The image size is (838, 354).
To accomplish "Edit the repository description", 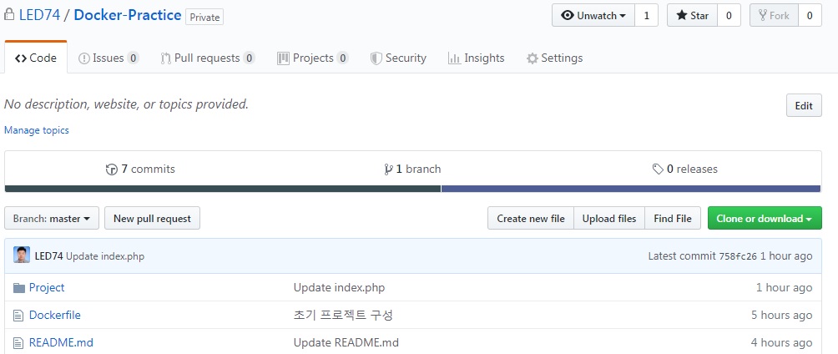I will [804, 105].
